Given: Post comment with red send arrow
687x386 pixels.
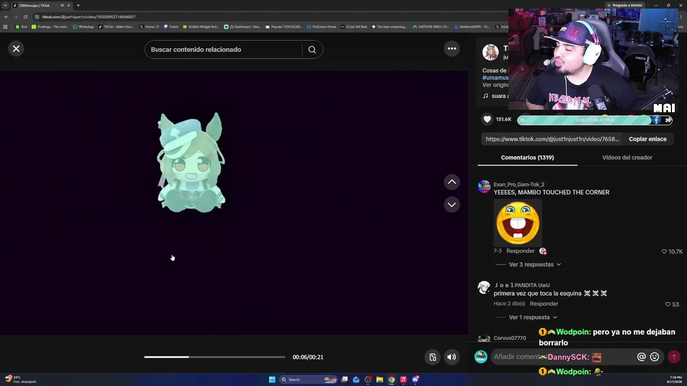Looking at the screenshot, I should (674, 357).
